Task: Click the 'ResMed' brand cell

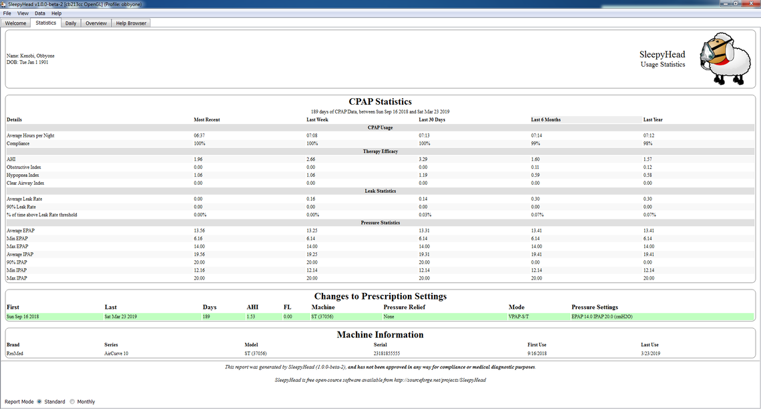Action: tap(15, 354)
